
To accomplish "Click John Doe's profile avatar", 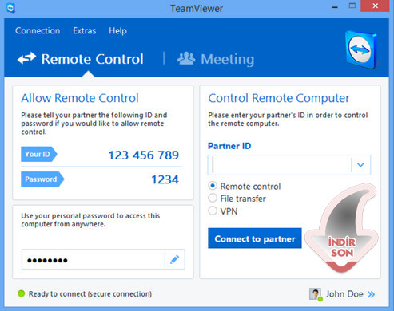I will point(316,294).
